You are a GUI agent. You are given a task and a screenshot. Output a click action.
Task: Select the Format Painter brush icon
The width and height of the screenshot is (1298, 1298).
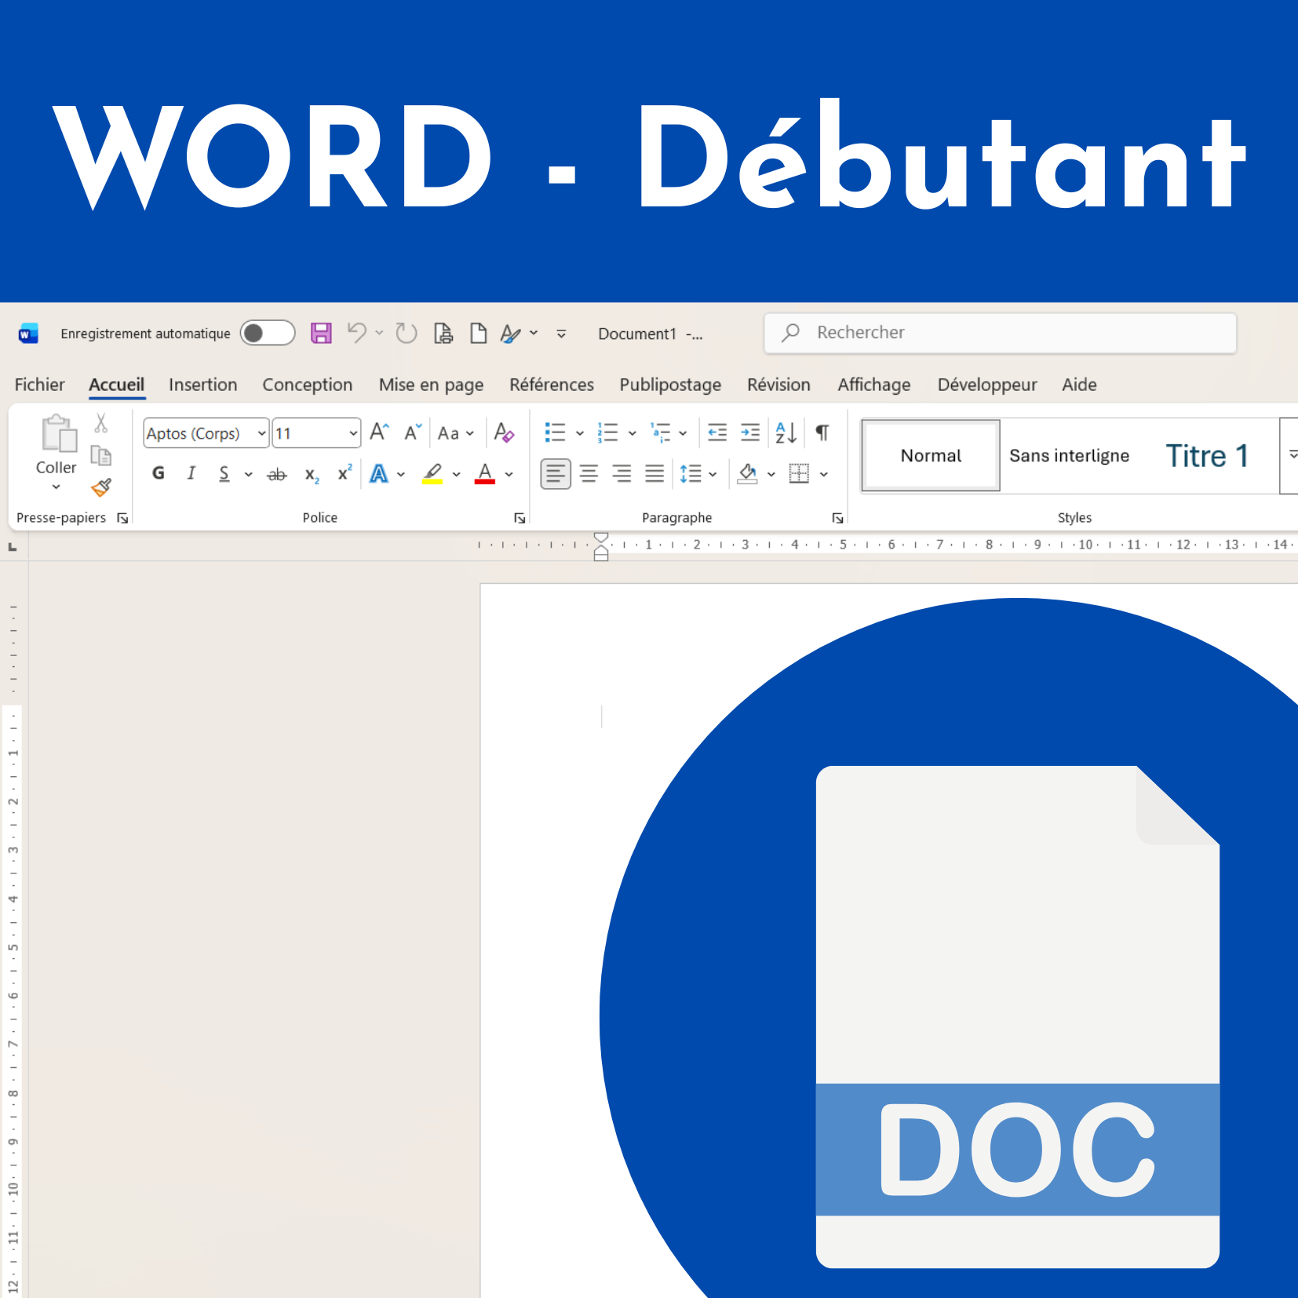pos(101,487)
